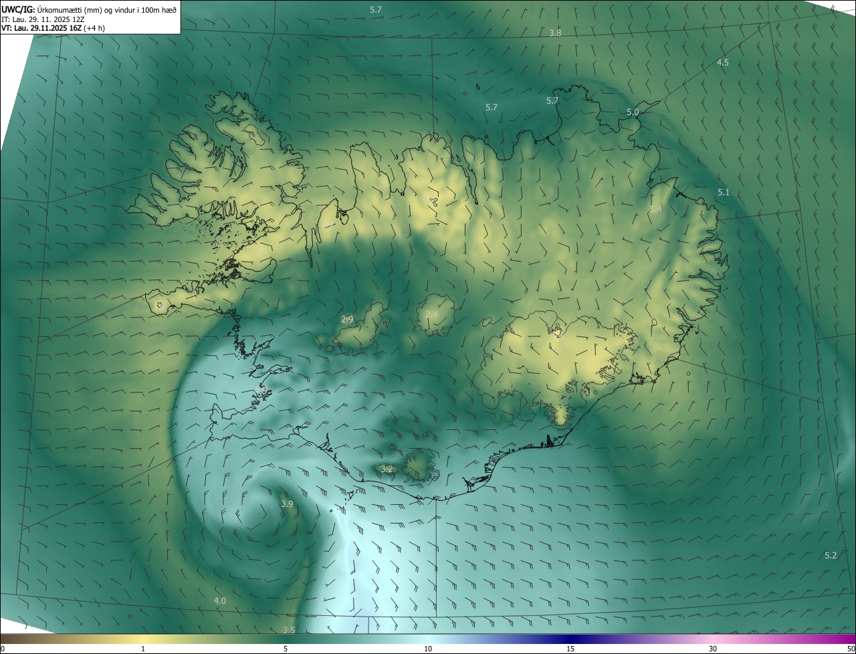Viewport: 856px width, 654px height.
Task: Select the 2.9 value on the map
Action: click(x=347, y=319)
